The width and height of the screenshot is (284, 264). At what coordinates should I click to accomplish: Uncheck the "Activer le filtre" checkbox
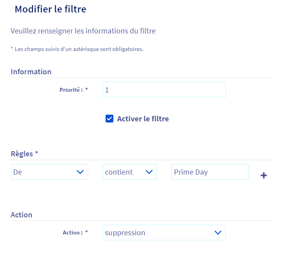click(109, 119)
